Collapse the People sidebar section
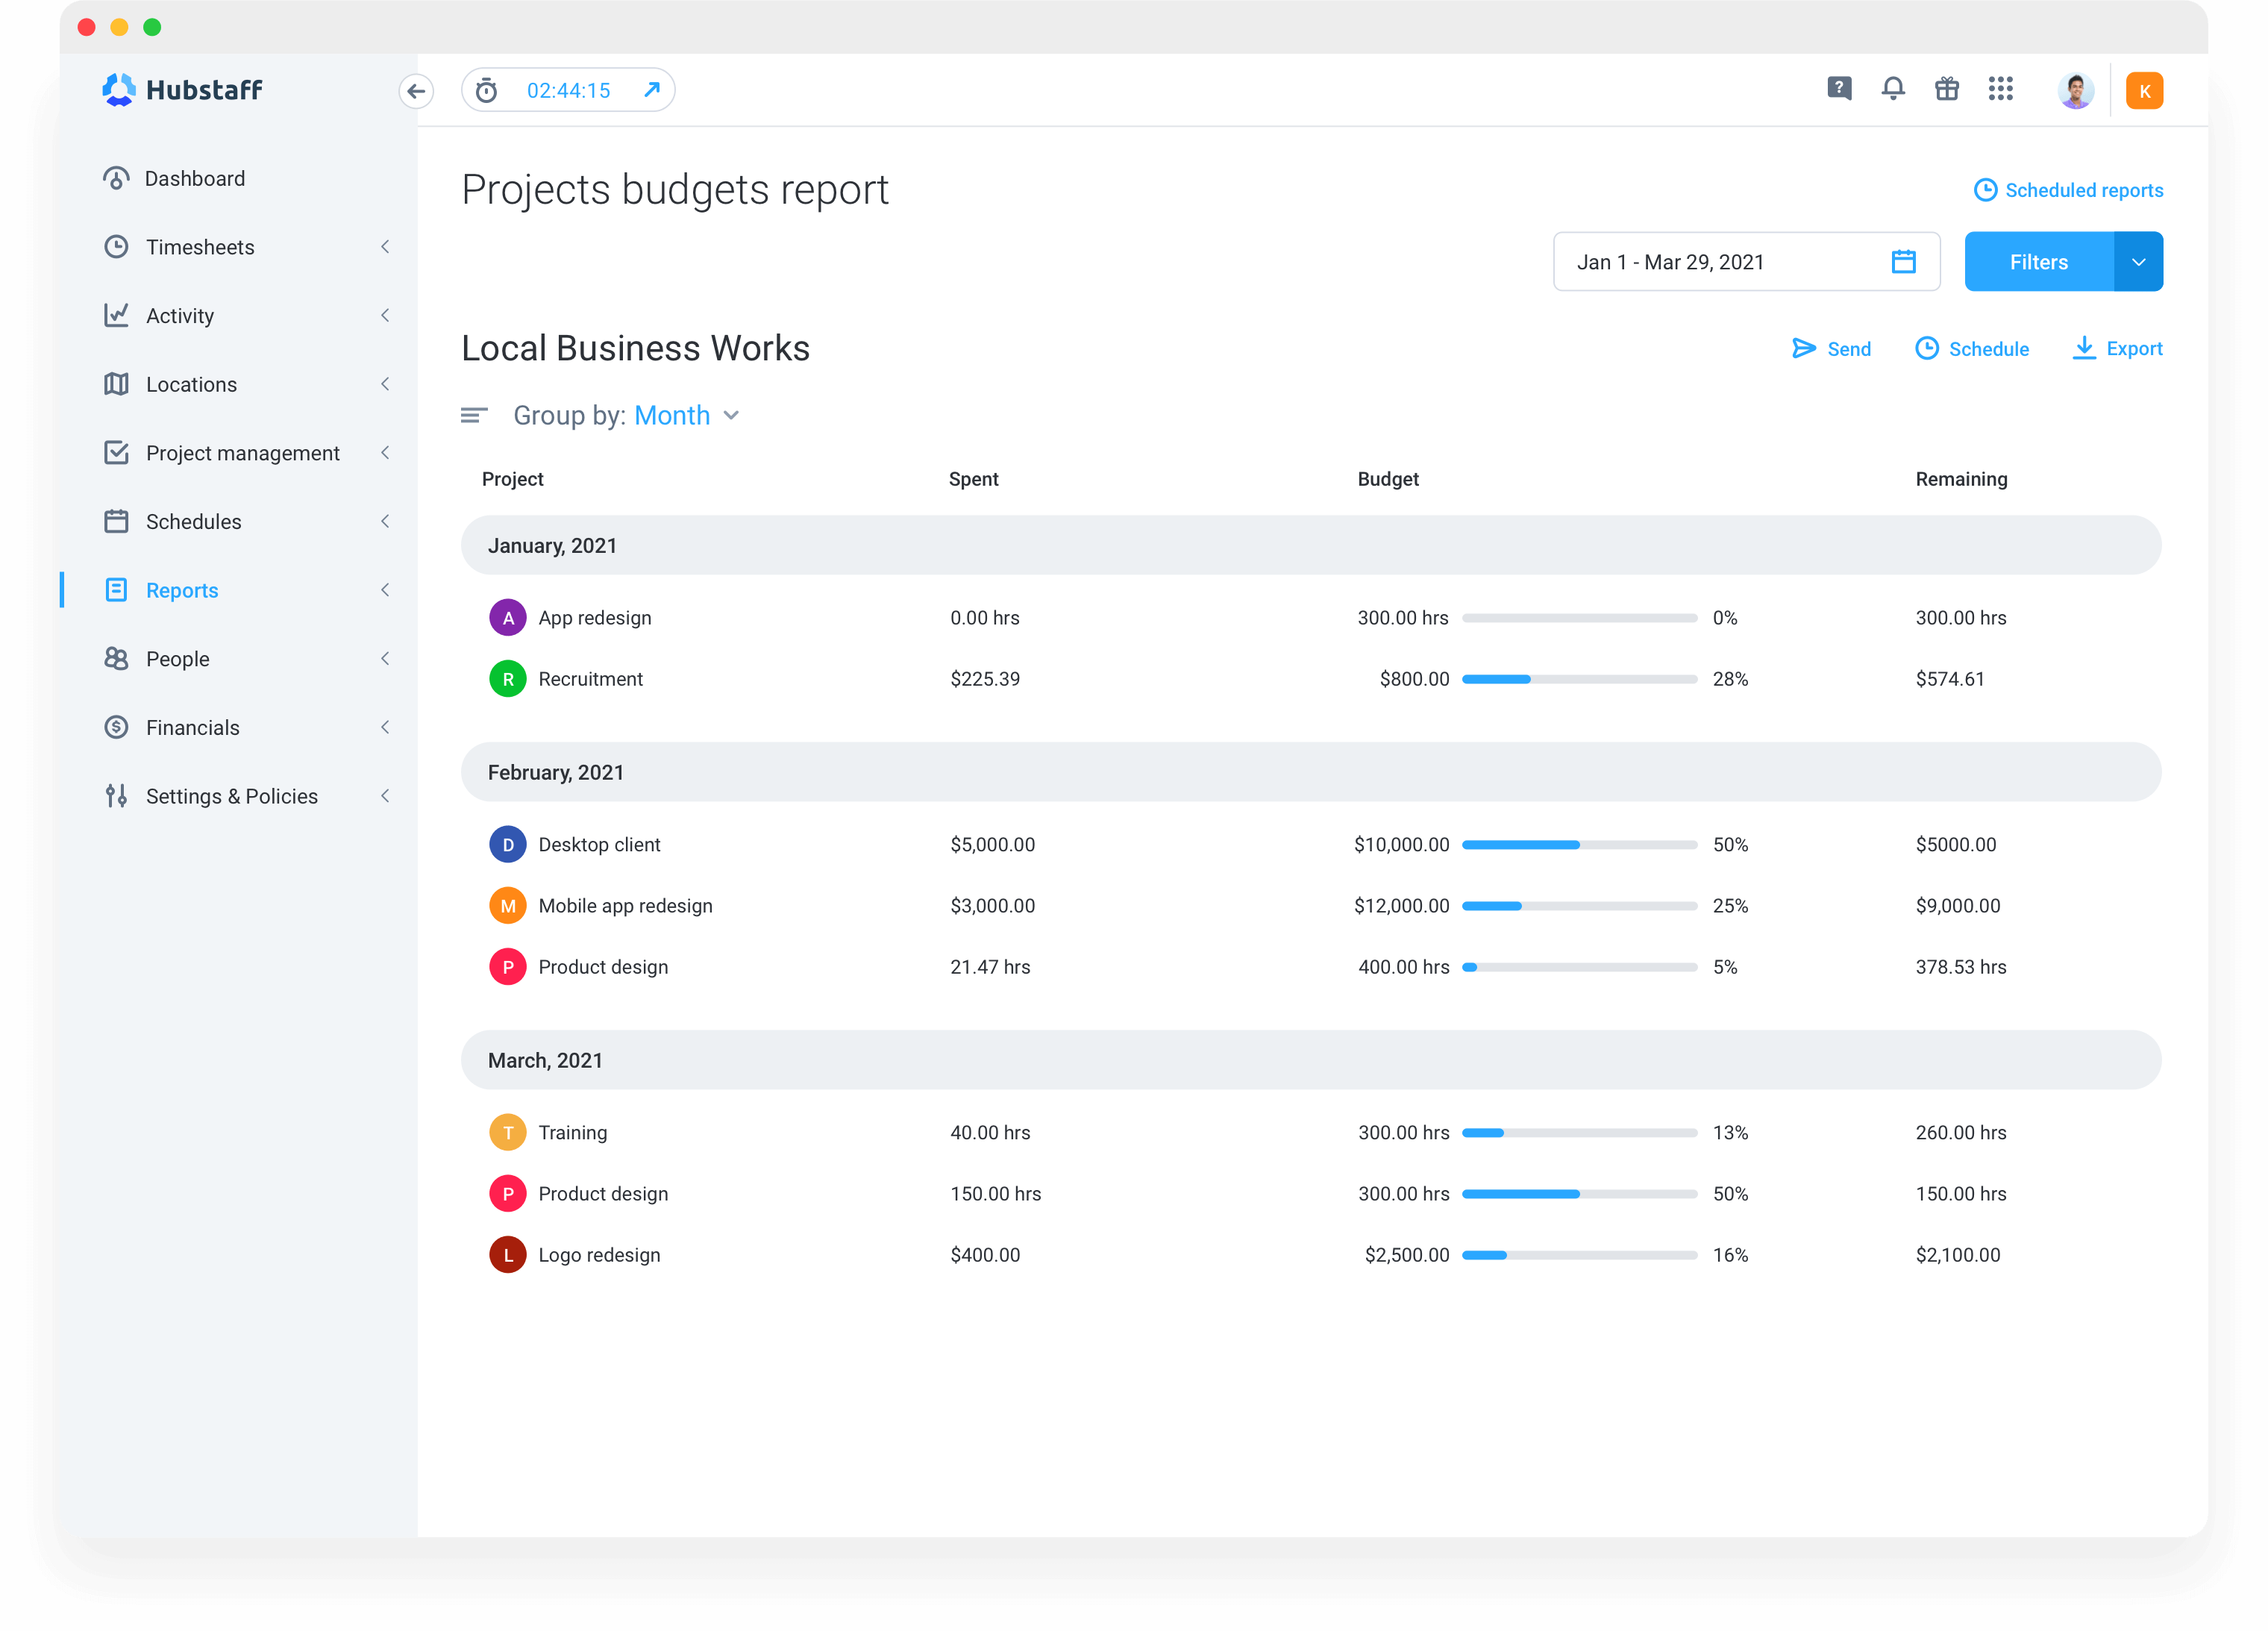2268x1631 pixels. pyautogui.click(x=386, y=658)
